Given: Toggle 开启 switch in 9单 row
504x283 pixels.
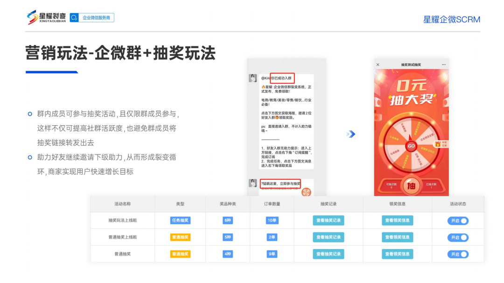Looking at the screenshot, I should [458, 254].
